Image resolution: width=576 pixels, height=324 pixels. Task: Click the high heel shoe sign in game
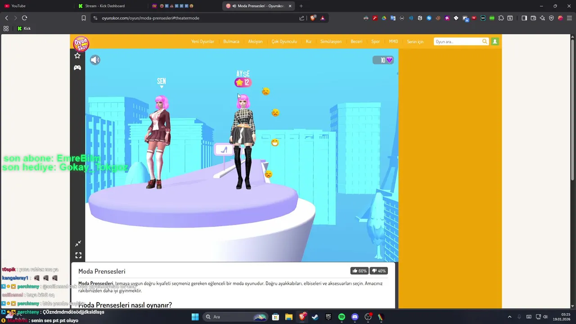pyautogui.click(x=224, y=150)
